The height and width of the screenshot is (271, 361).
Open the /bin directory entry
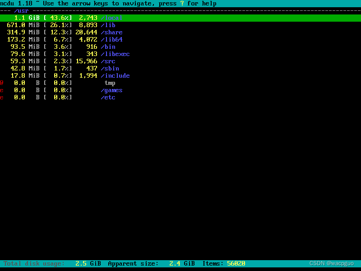[x=108, y=47]
